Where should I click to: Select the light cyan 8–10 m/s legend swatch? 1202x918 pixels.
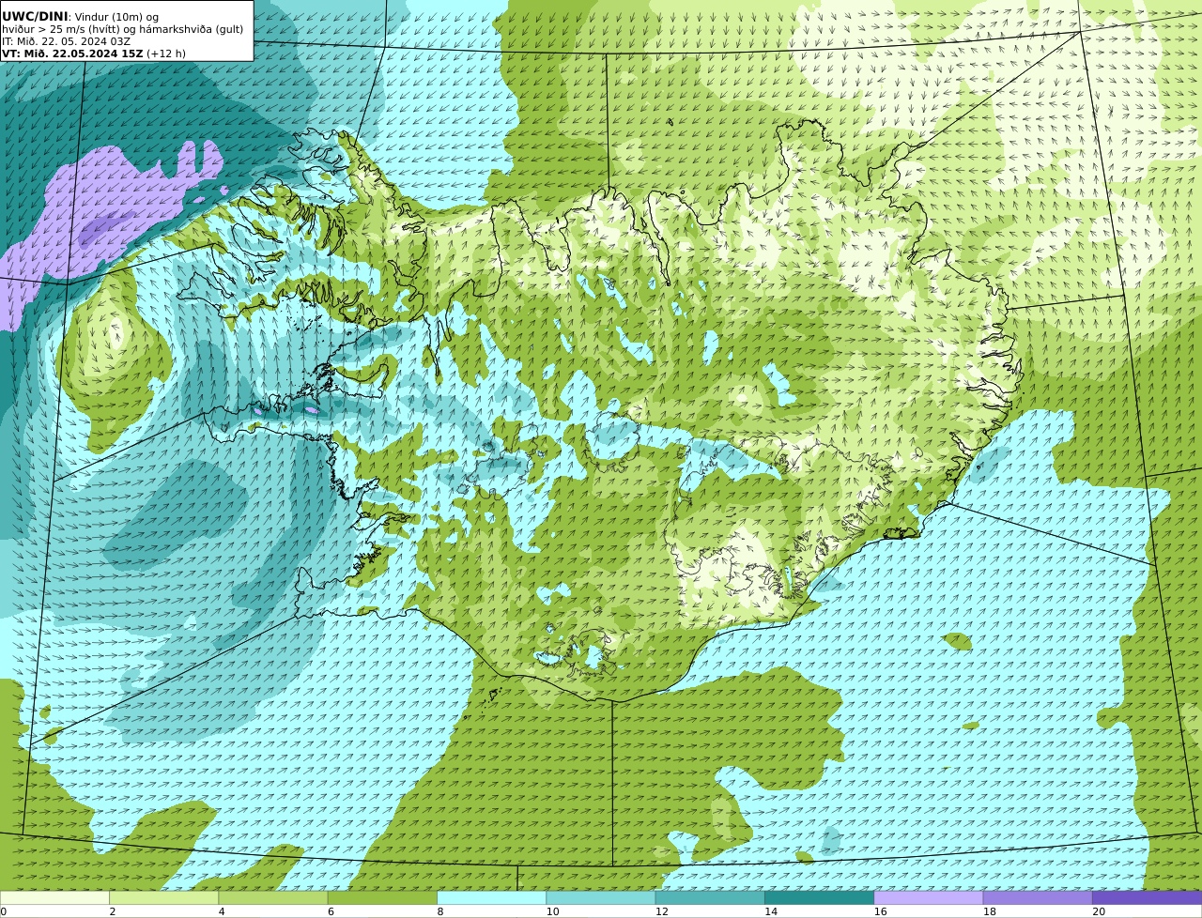pyautogui.click(x=491, y=897)
